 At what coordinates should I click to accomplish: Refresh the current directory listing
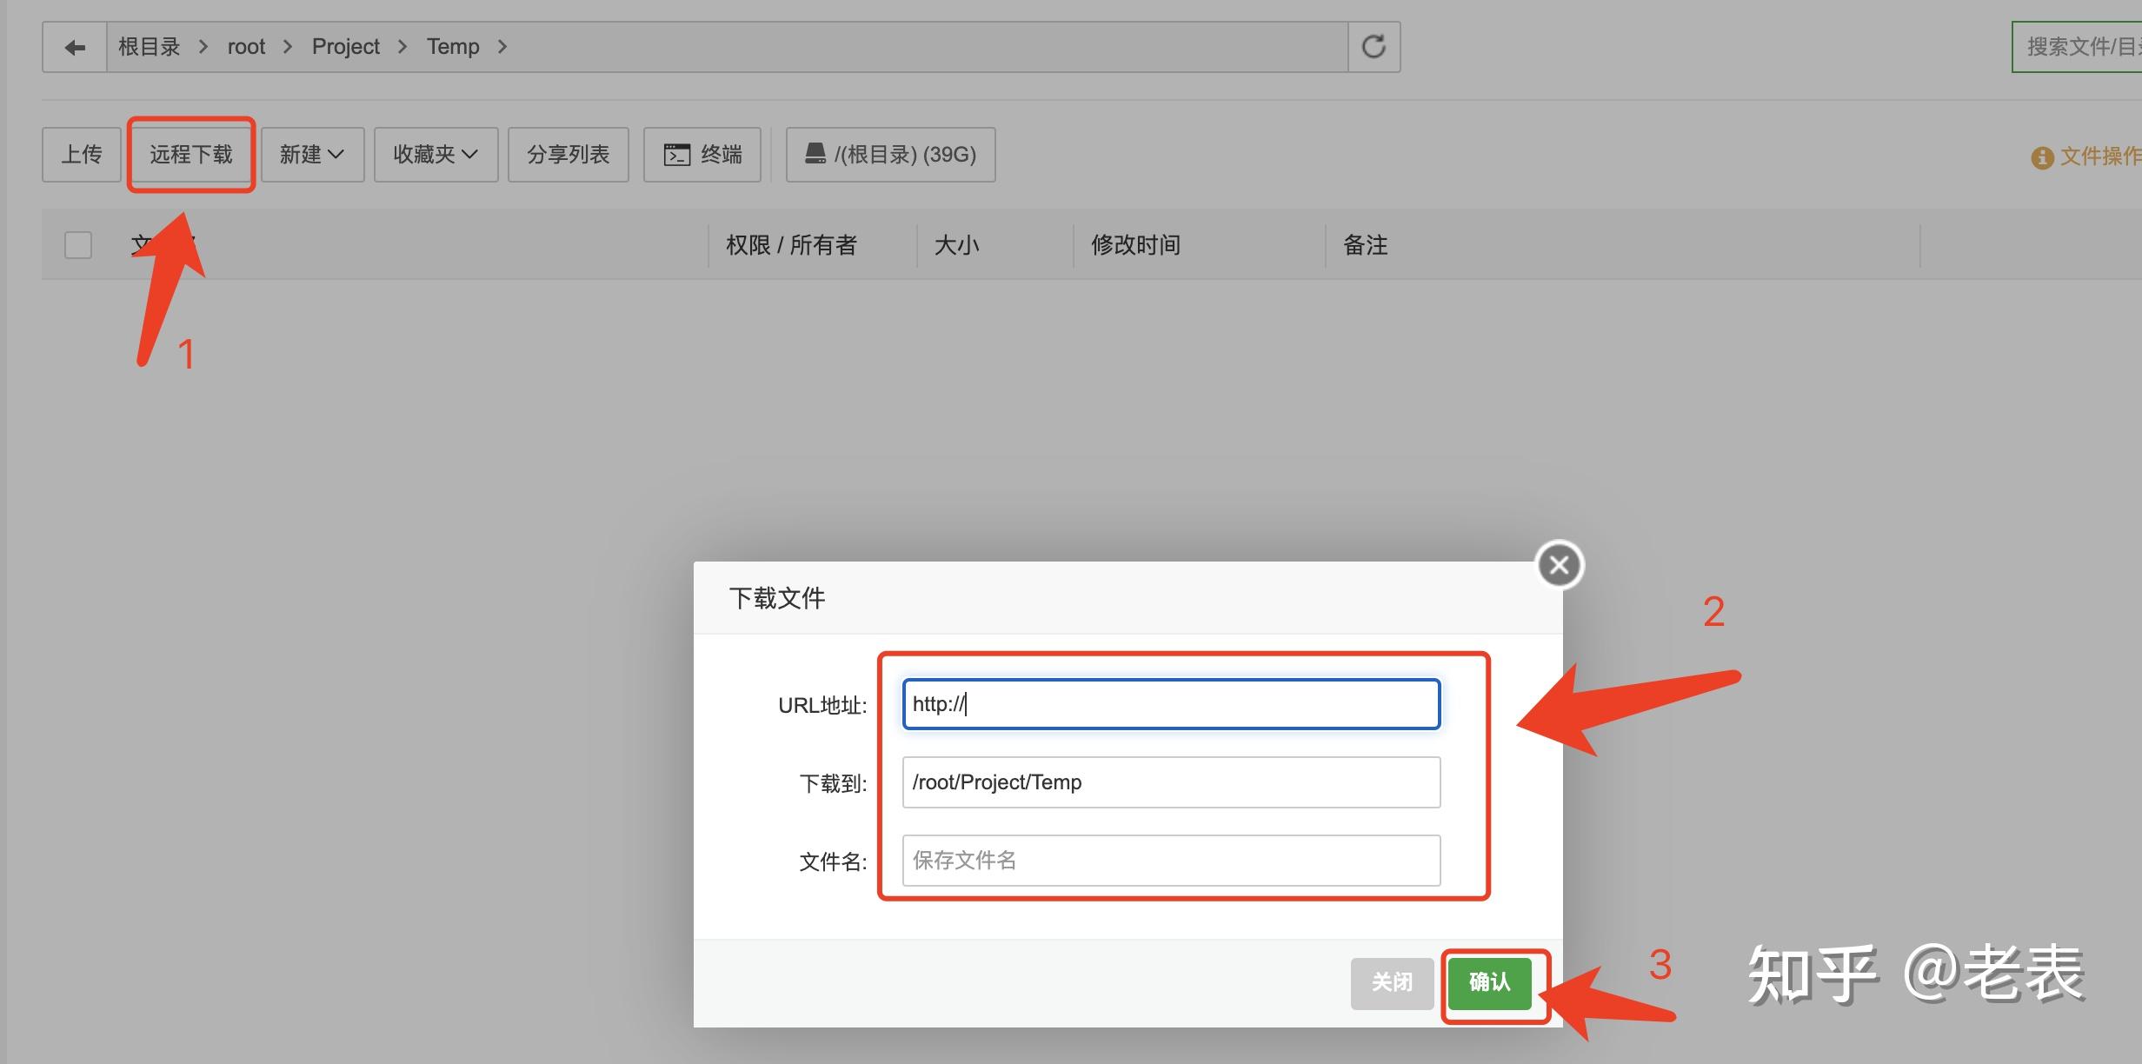pyautogui.click(x=1374, y=46)
